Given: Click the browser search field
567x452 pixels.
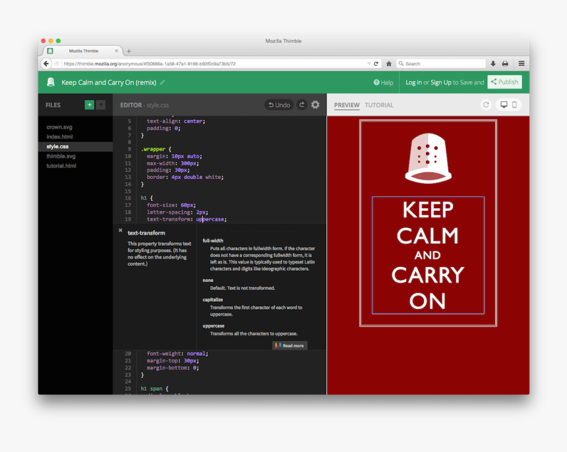Looking at the screenshot, I should (x=442, y=64).
